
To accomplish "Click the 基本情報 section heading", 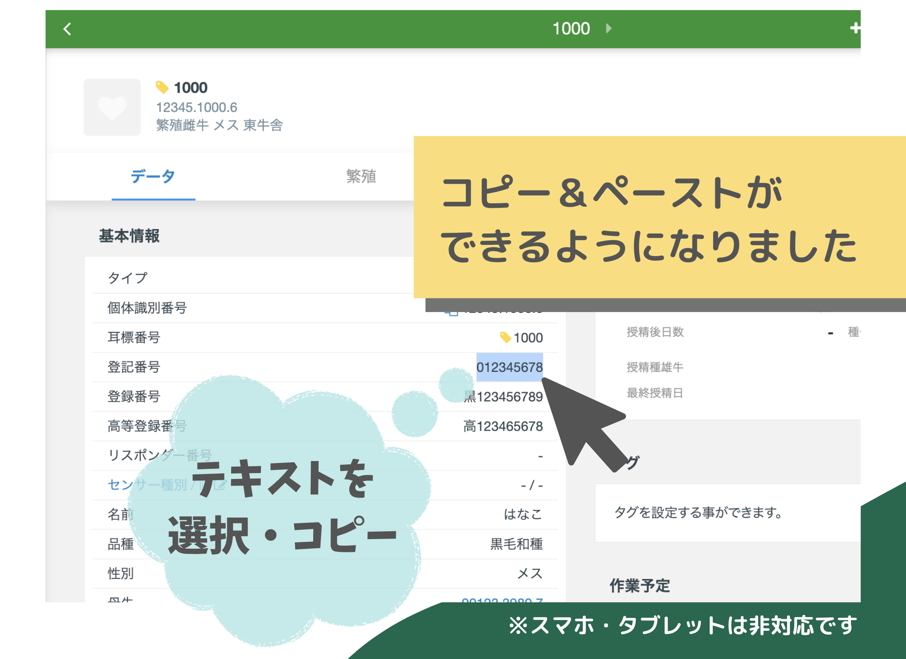I will click(x=129, y=235).
